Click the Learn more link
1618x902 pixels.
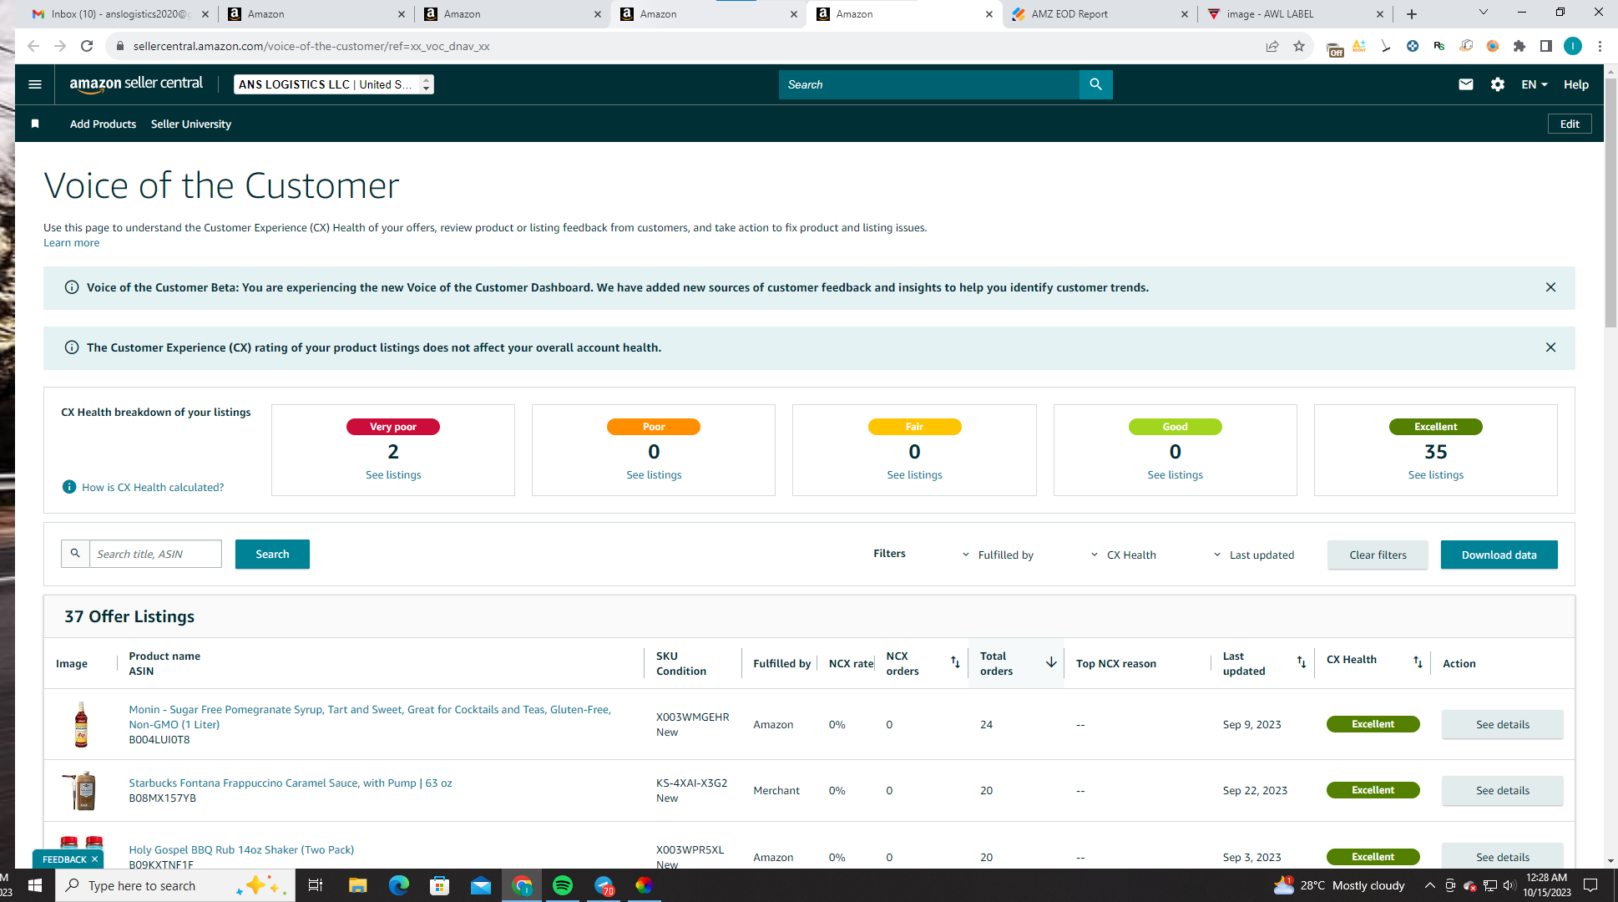[x=71, y=243]
